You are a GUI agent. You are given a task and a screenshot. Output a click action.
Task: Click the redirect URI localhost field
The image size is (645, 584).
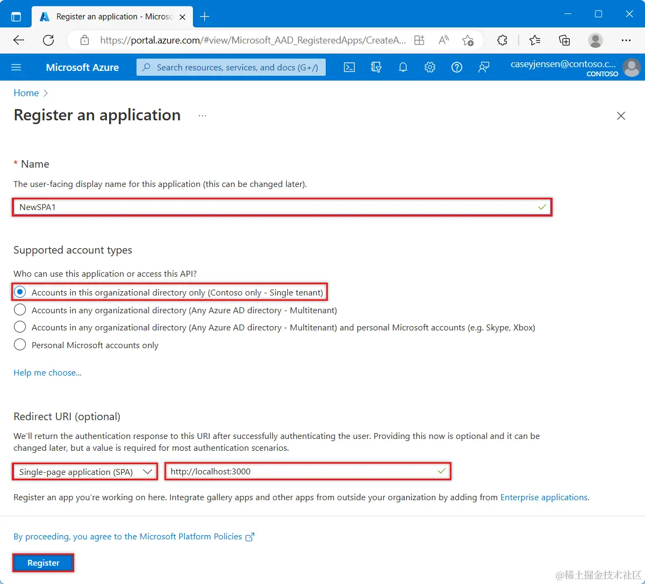click(307, 471)
